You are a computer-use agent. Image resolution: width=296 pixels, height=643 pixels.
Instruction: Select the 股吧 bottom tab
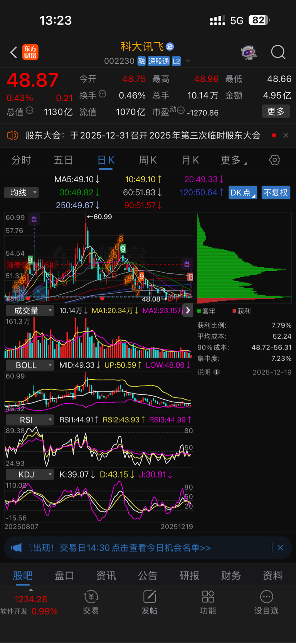[x=23, y=576]
